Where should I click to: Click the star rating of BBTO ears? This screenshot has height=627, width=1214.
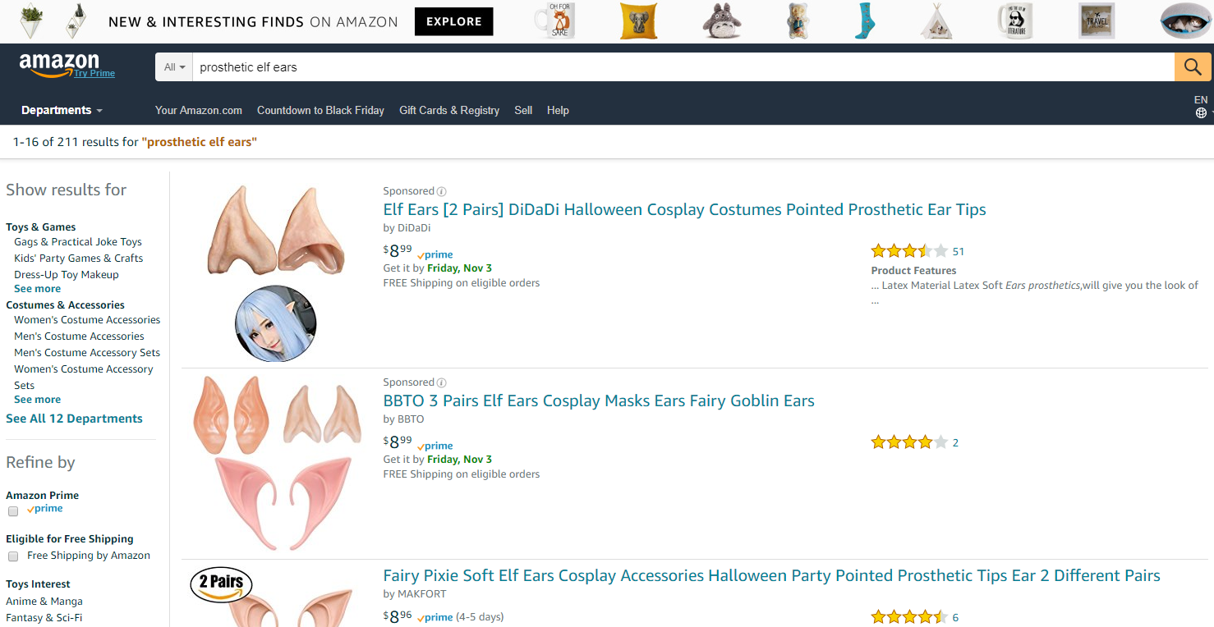(909, 442)
